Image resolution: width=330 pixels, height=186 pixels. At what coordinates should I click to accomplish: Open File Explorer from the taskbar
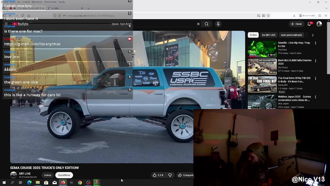coord(38,183)
